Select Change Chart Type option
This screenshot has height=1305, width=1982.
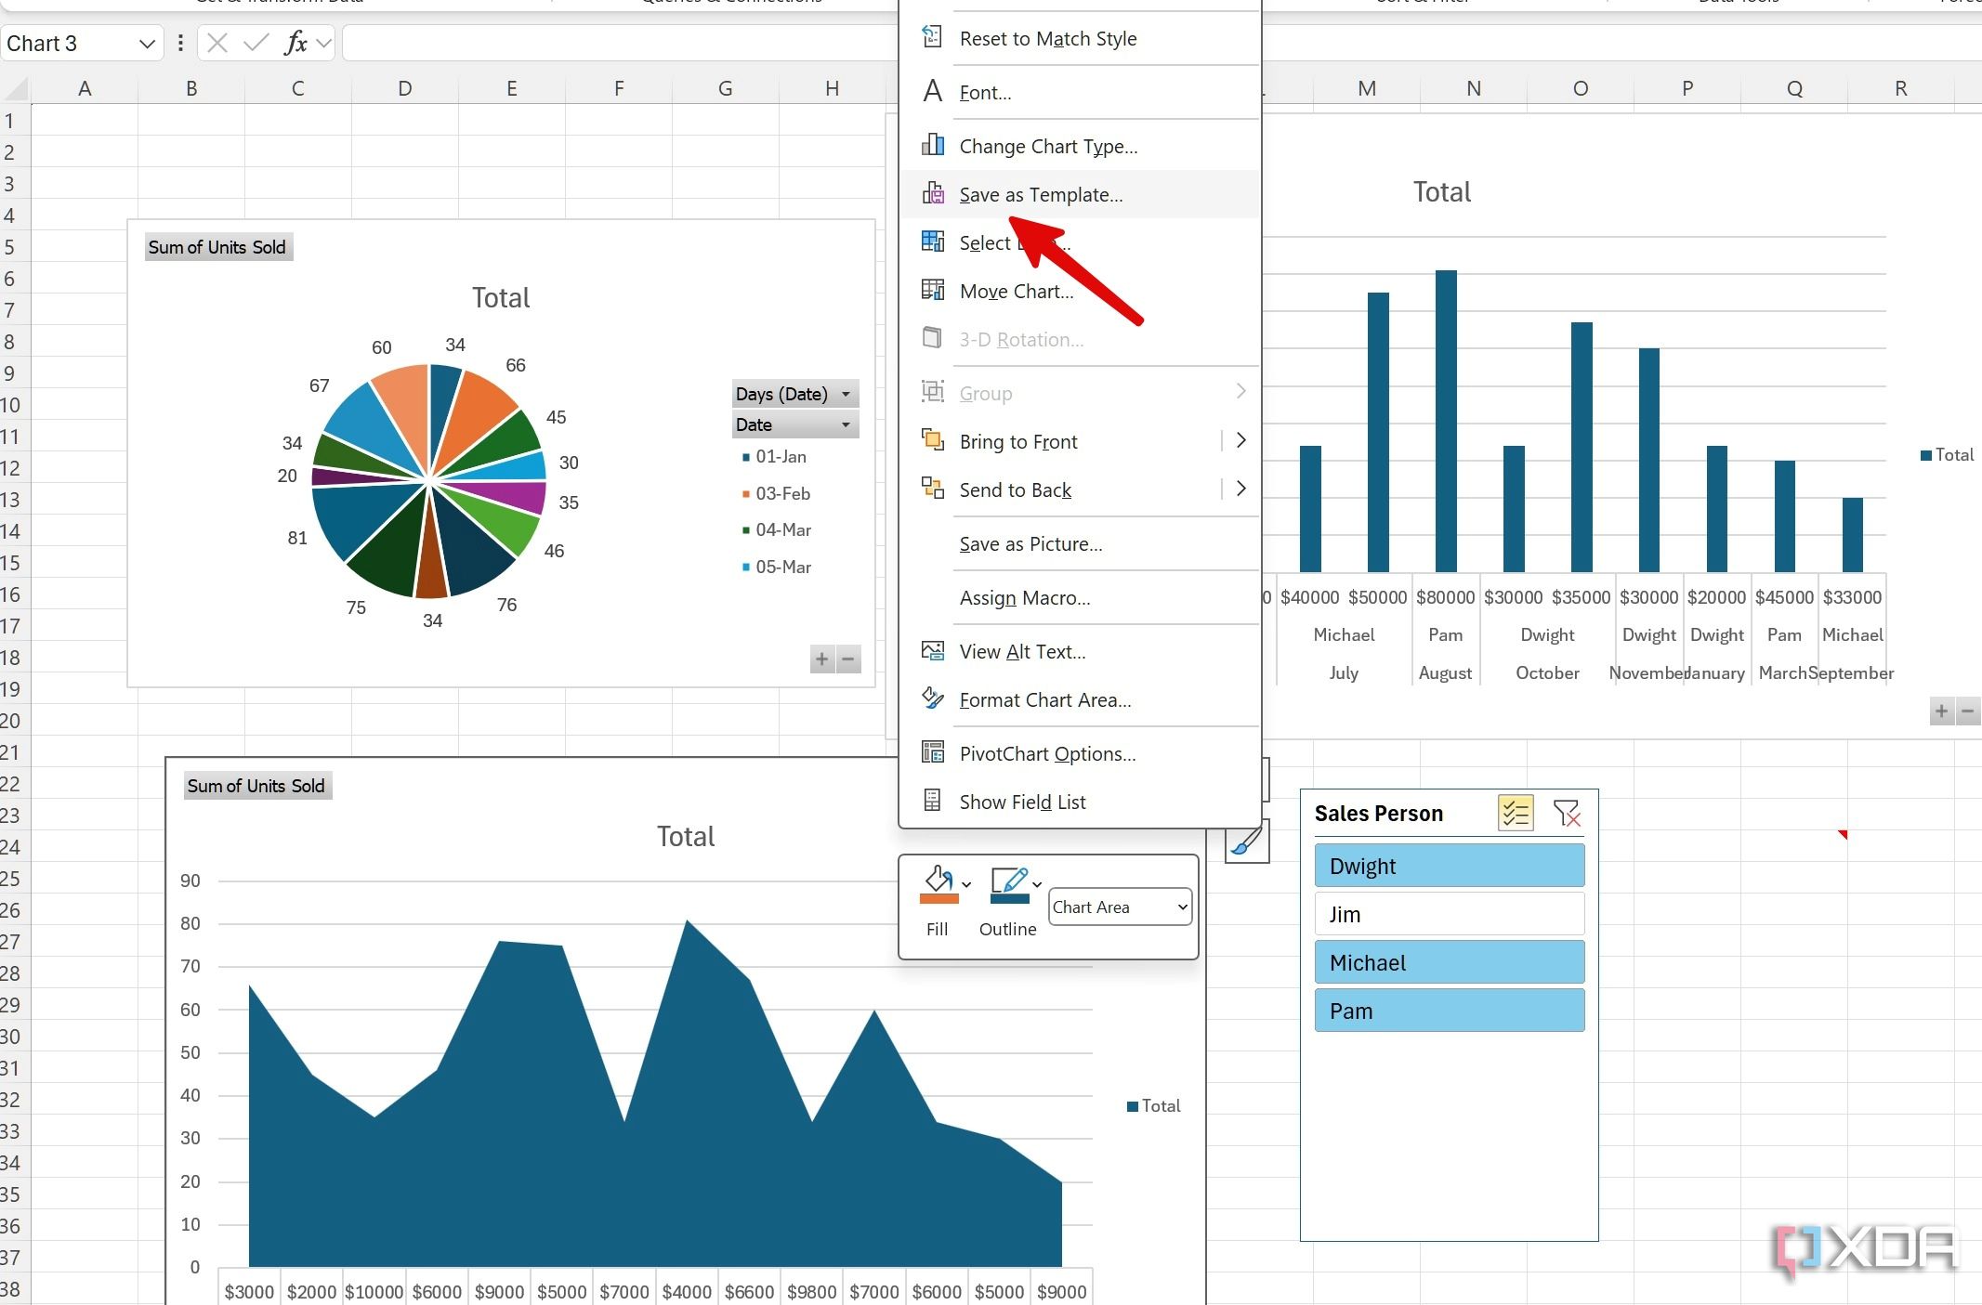pos(1048,144)
